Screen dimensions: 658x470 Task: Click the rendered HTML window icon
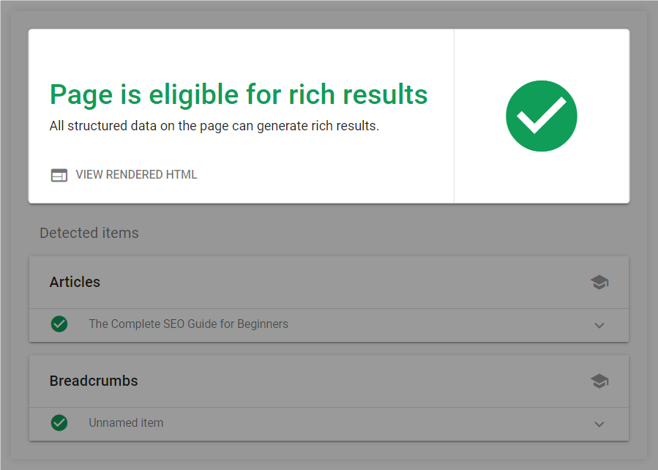tap(59, 175)
